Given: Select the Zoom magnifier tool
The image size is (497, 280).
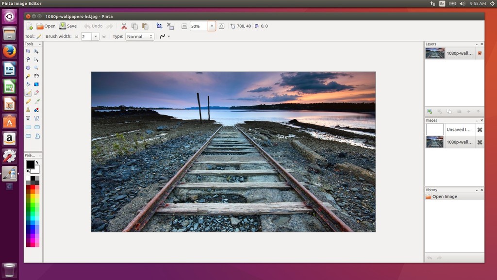Looking at the screenshot, I should tap(36, 68).
